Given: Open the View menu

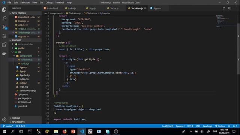Looking at the screenshot, I should coord(34,3).
